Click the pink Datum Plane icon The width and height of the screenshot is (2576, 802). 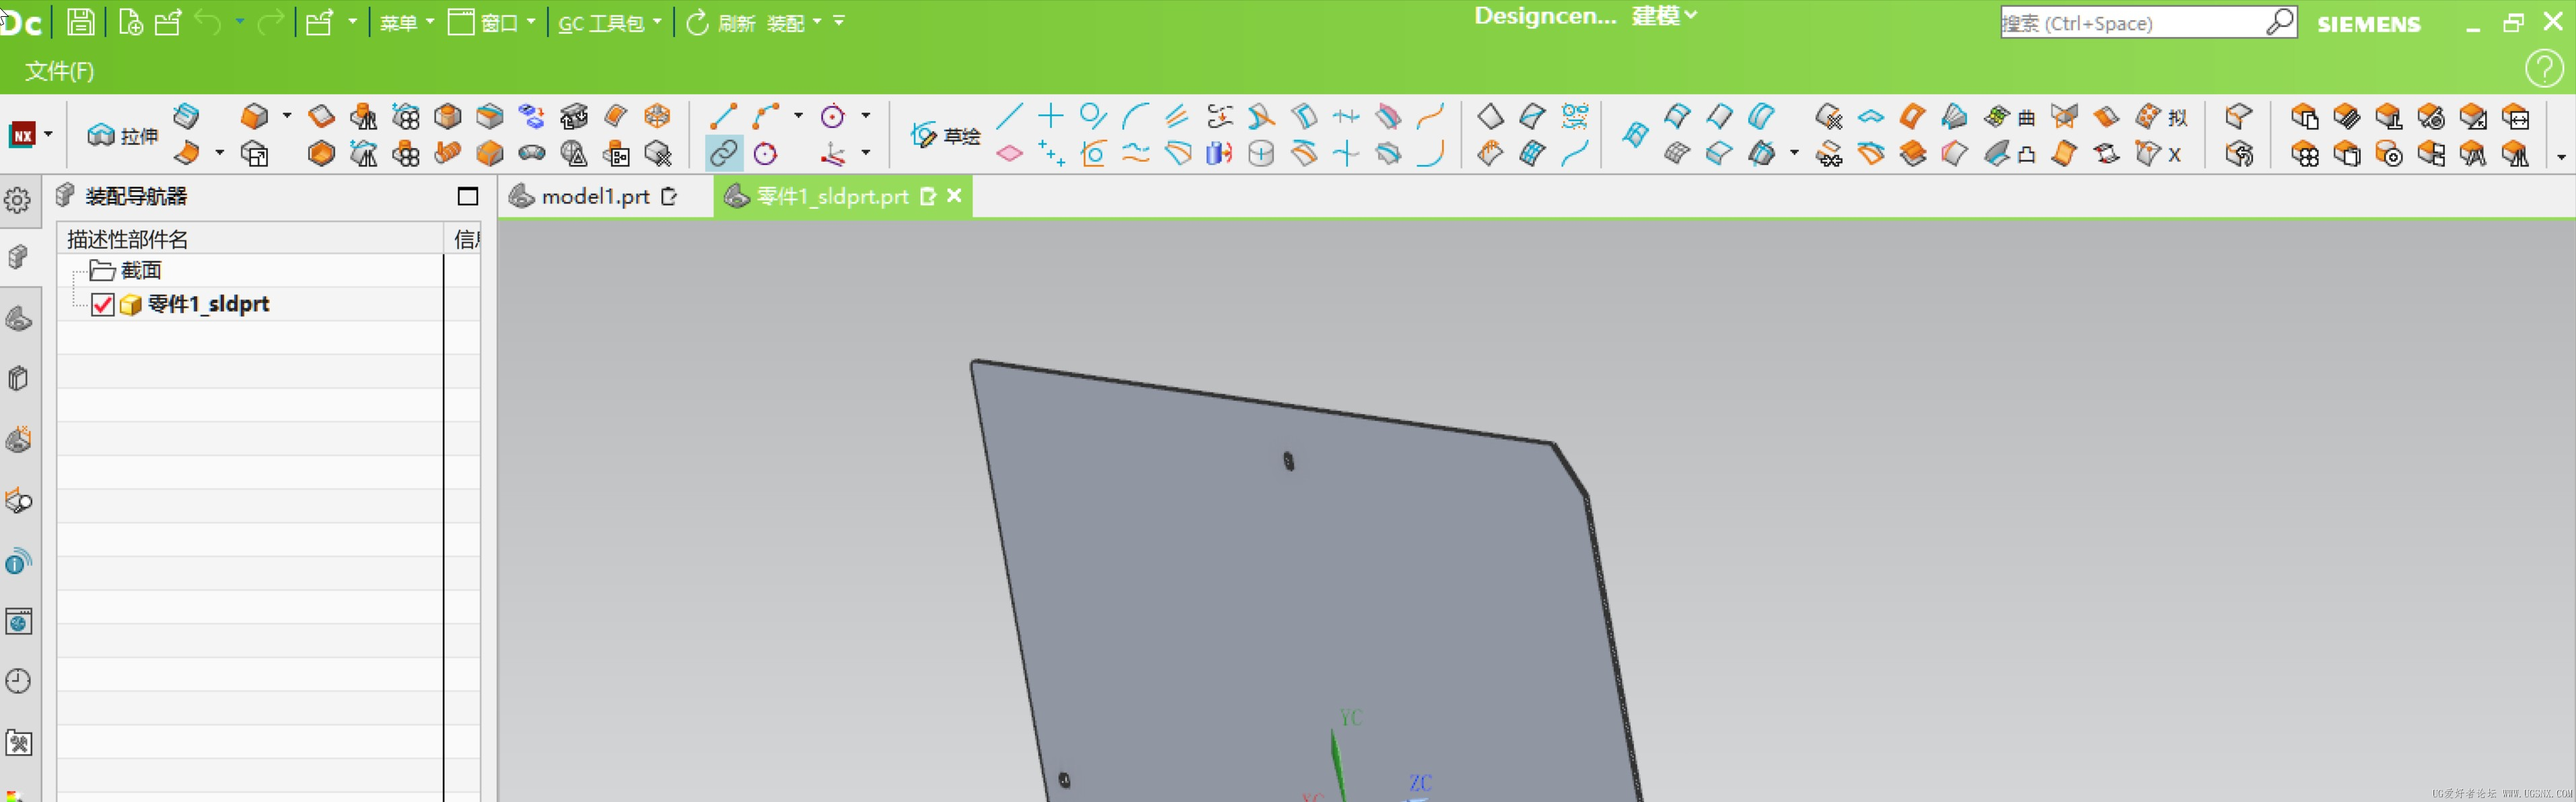[x=1009, y=153]
